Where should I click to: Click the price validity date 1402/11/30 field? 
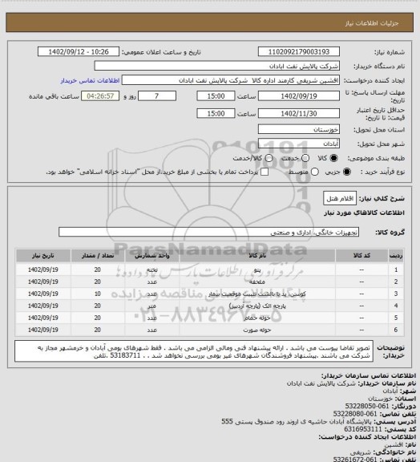[299, 113]
